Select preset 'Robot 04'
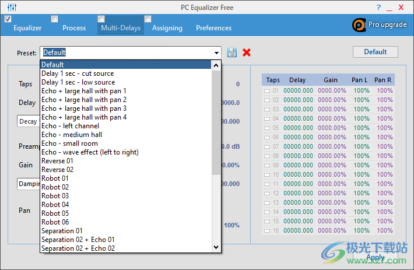 tap(126, 204)
